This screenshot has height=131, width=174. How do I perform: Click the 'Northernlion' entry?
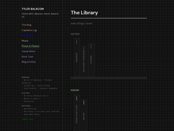point(29,109)
